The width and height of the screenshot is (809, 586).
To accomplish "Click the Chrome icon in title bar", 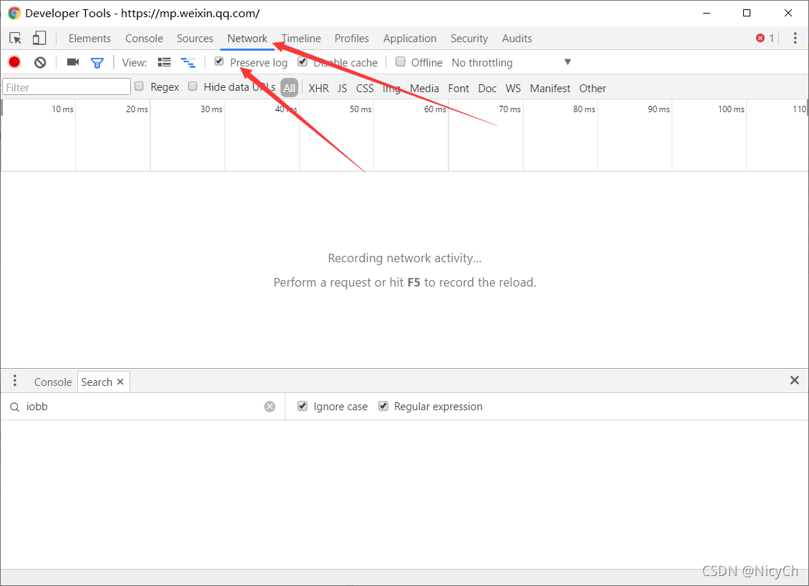I will [x=14, y=14].
